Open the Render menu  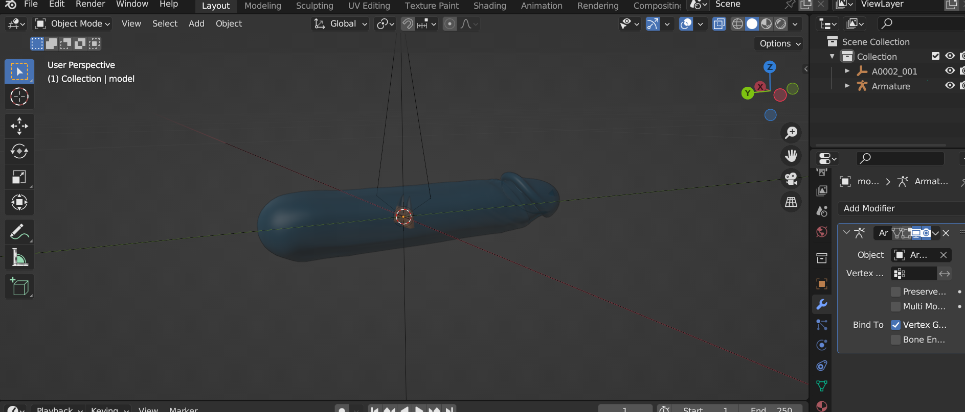click(x=90, y=5)
